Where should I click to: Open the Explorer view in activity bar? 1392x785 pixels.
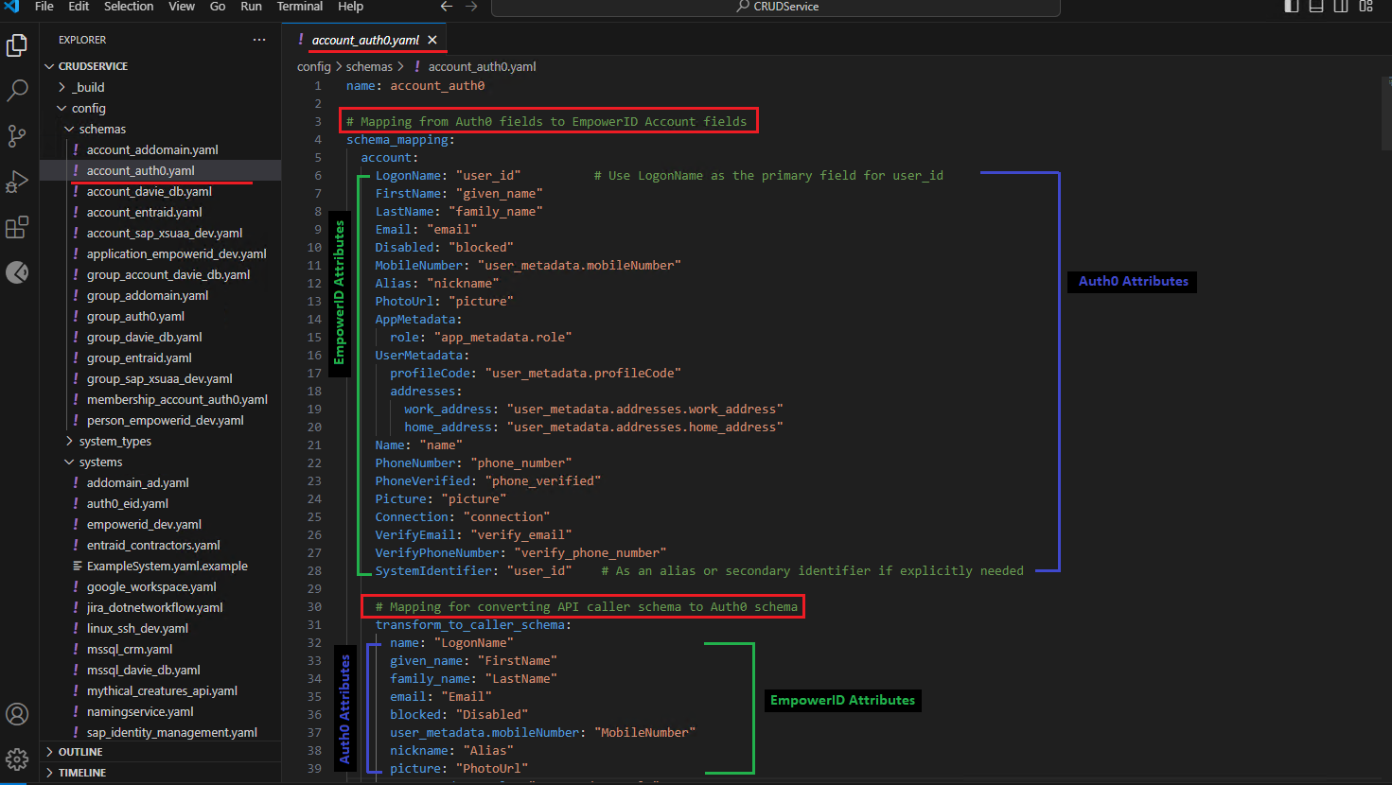[x=17, y=44]
